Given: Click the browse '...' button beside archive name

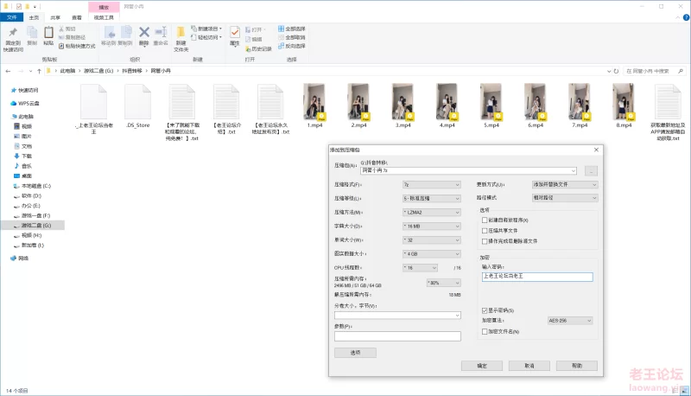Looking at the screenshot, I should [591, 170].
